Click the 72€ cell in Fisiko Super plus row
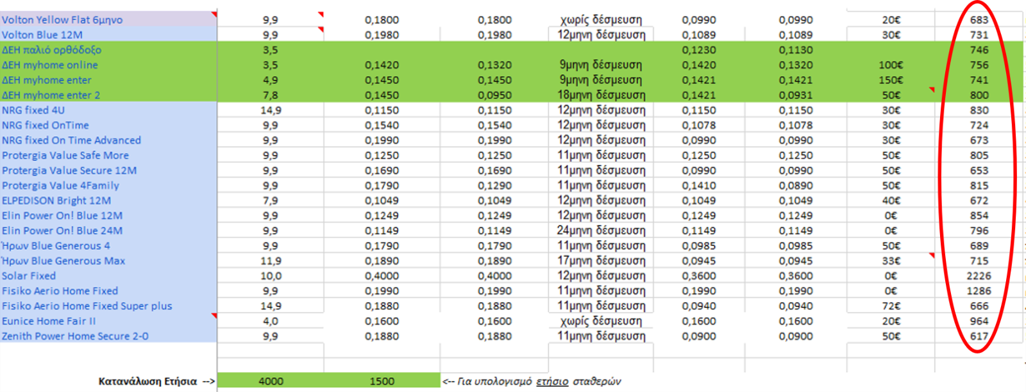The image size is (1026, 392). click(891, 306)
